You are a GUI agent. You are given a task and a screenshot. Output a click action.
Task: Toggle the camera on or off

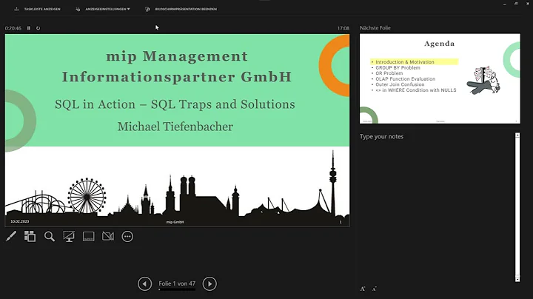(108, 236)
